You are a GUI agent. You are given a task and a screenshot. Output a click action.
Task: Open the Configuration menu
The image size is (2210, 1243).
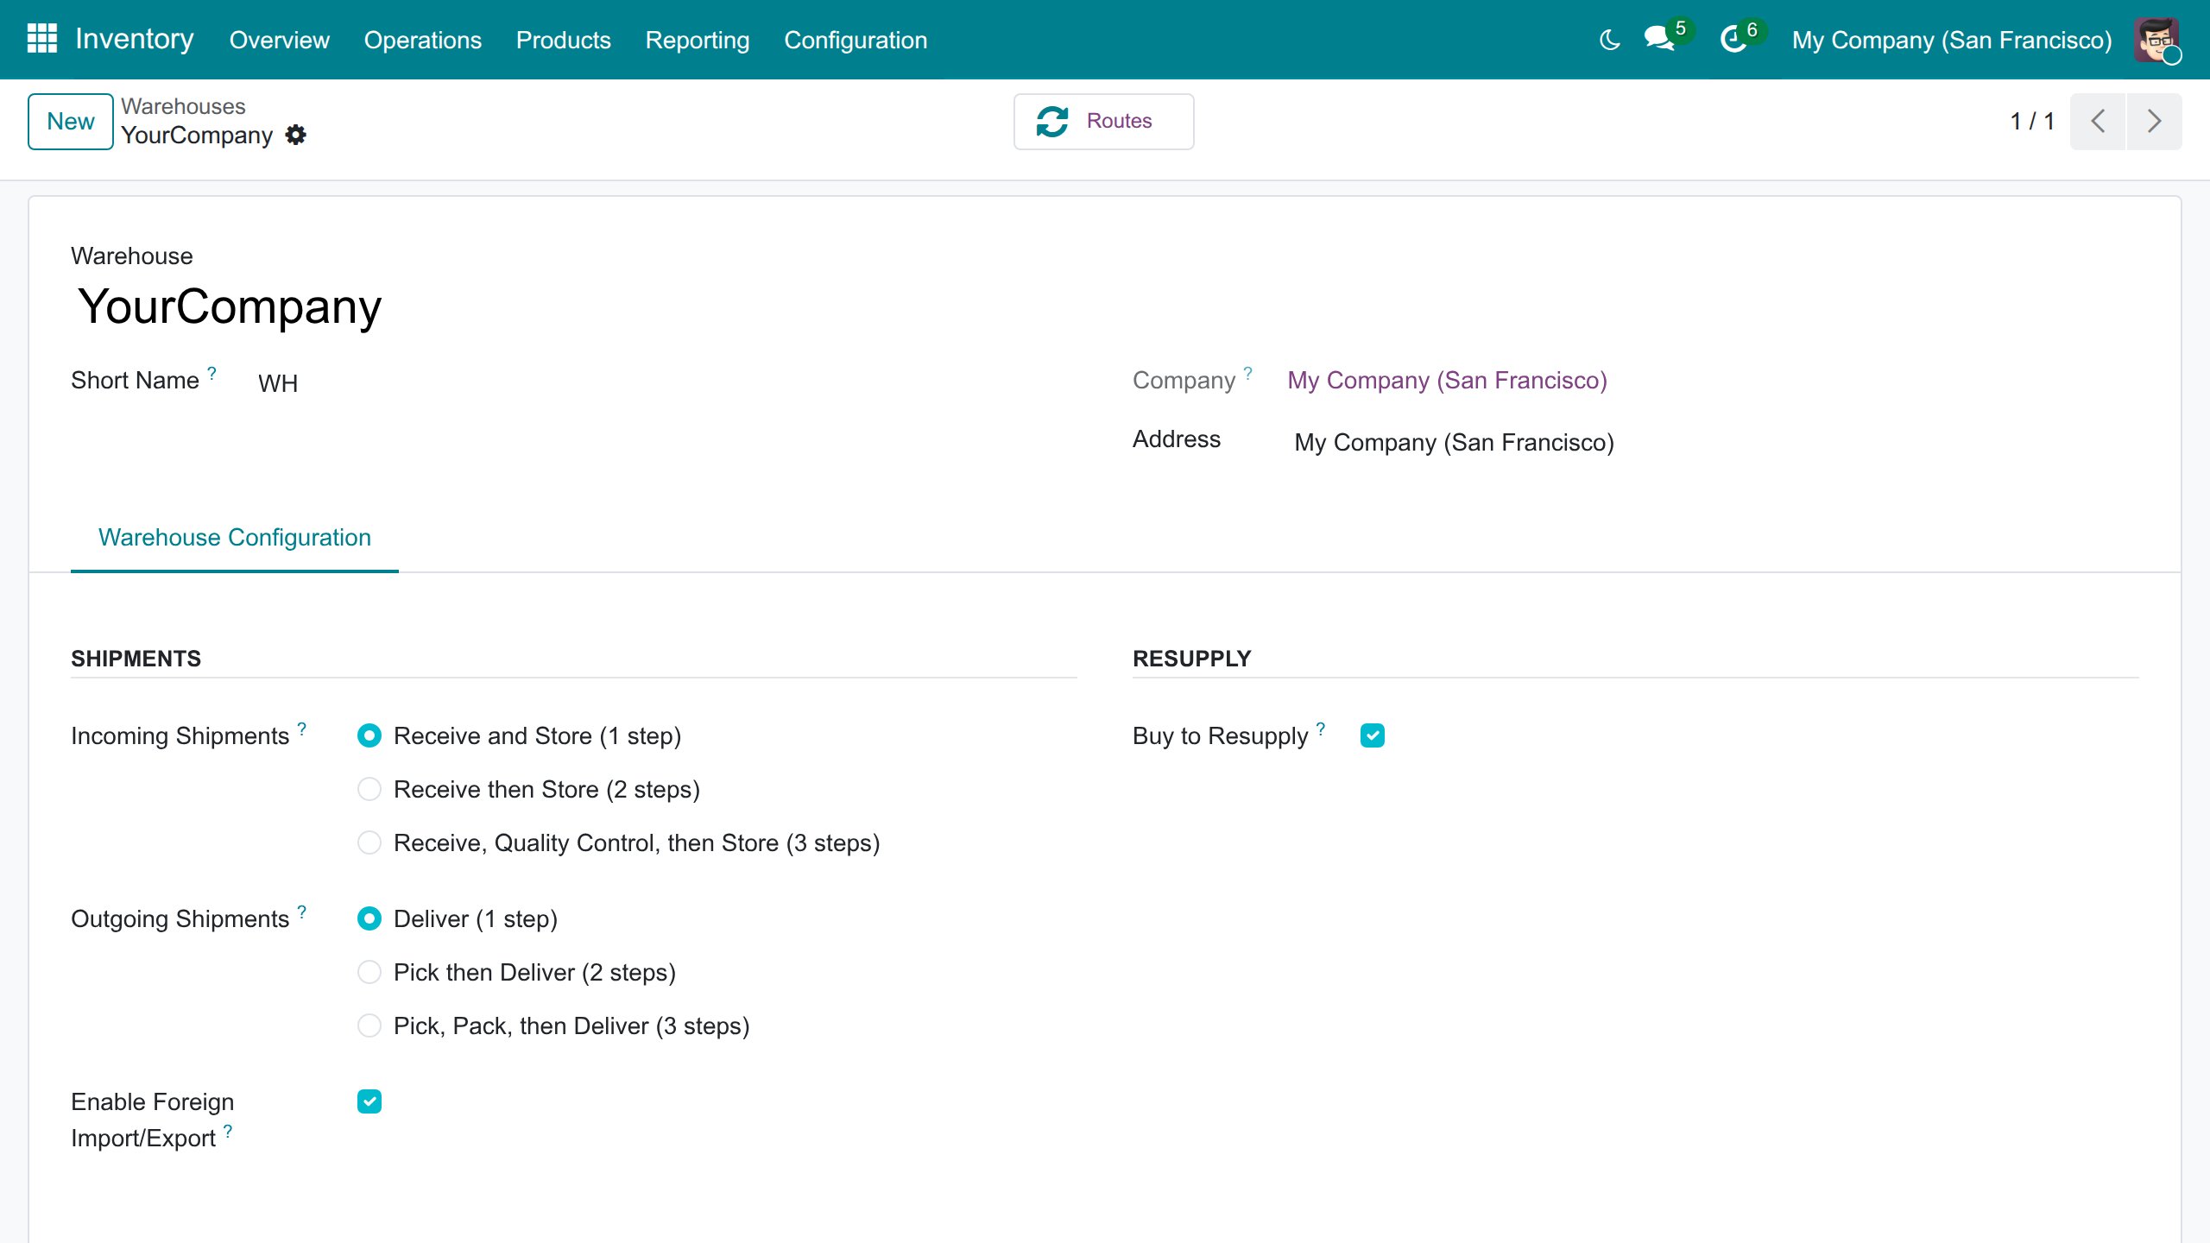point(856,40)
